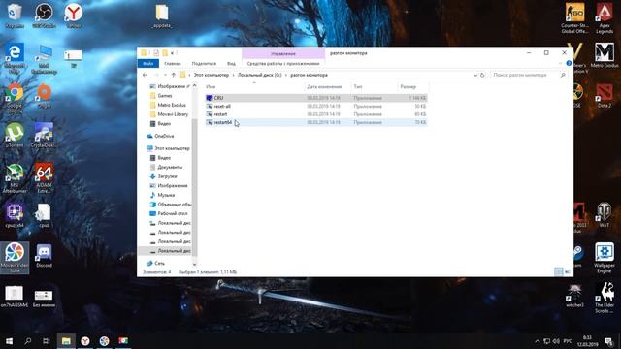Open taskbar search magnifier
621x349 pixels.
(28, 340)
